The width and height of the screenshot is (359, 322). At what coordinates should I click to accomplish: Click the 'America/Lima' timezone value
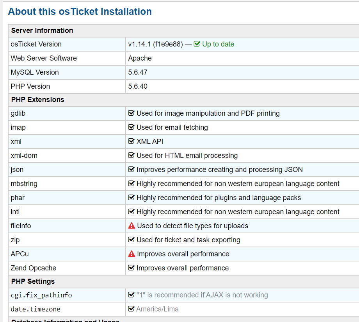[158, 309]
